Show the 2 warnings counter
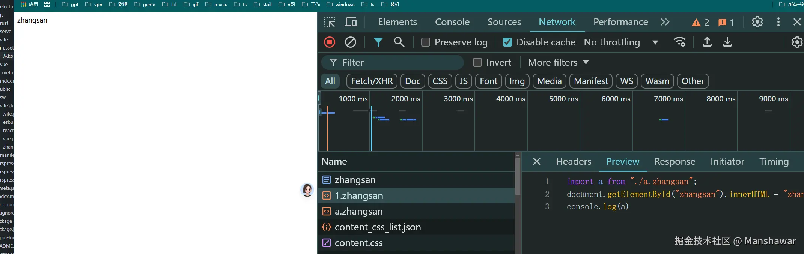The width and height of the screenshot is (804, 254). pos(700,23)
